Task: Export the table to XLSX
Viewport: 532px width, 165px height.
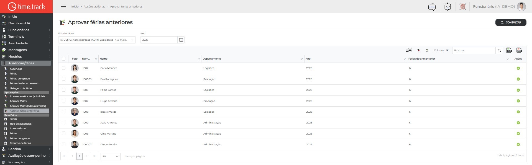Action: (509, 50)
